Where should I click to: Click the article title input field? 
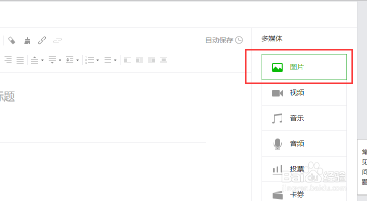click(x=103, y=96)
